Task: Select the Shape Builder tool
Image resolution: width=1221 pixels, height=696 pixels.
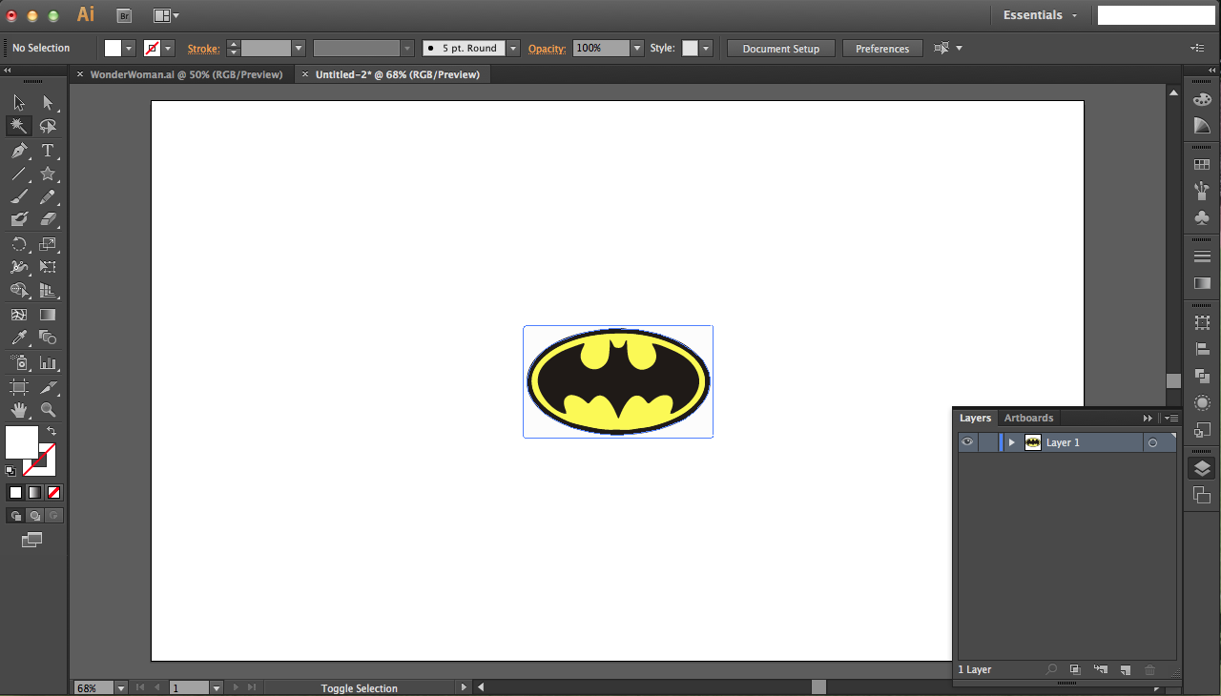Action: click(x=19, y=291)
